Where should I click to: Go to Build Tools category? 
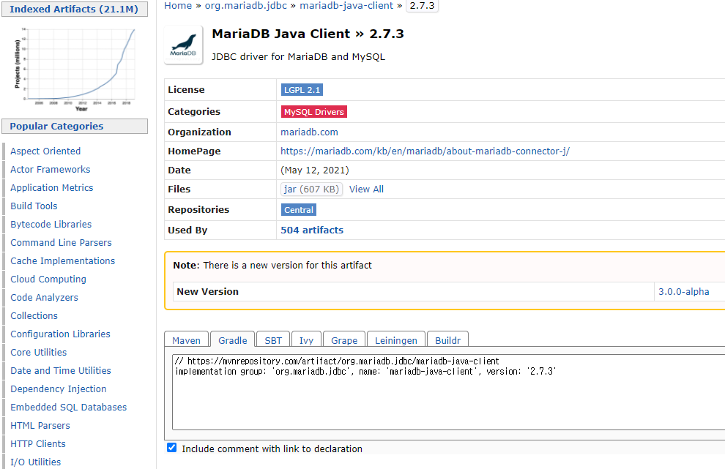click(34, 206)
